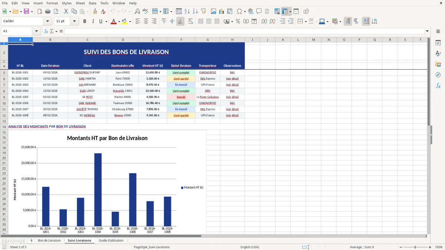The height and width of the screenshot is (250, 445).
Task: Expand the borders dropdown
Action: (306, 21)
